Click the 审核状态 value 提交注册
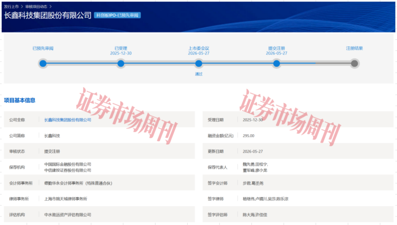This screenshot has width=397, height=225. [52, 152]
